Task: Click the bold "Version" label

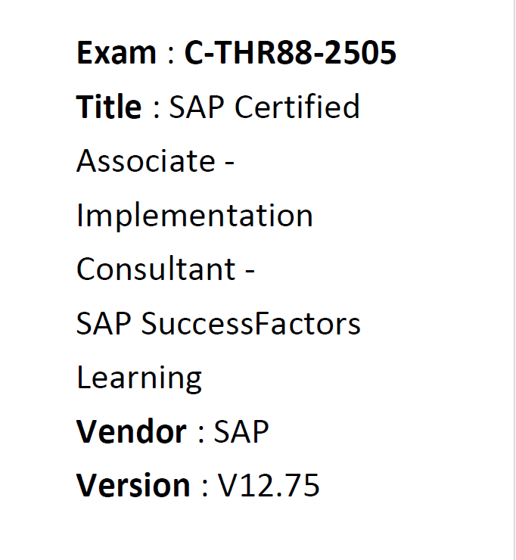Action: 134,486
